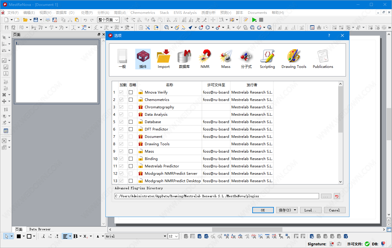This screenshot has width=392, height=248.
Task: Expand the Save icon dropdown arrow
Action: point(41,20)
